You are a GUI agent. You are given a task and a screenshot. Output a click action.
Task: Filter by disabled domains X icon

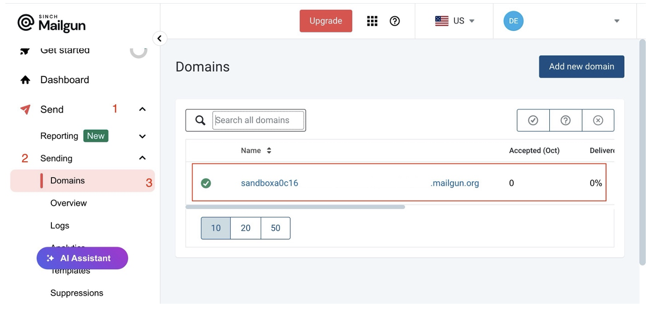[598, 120]
